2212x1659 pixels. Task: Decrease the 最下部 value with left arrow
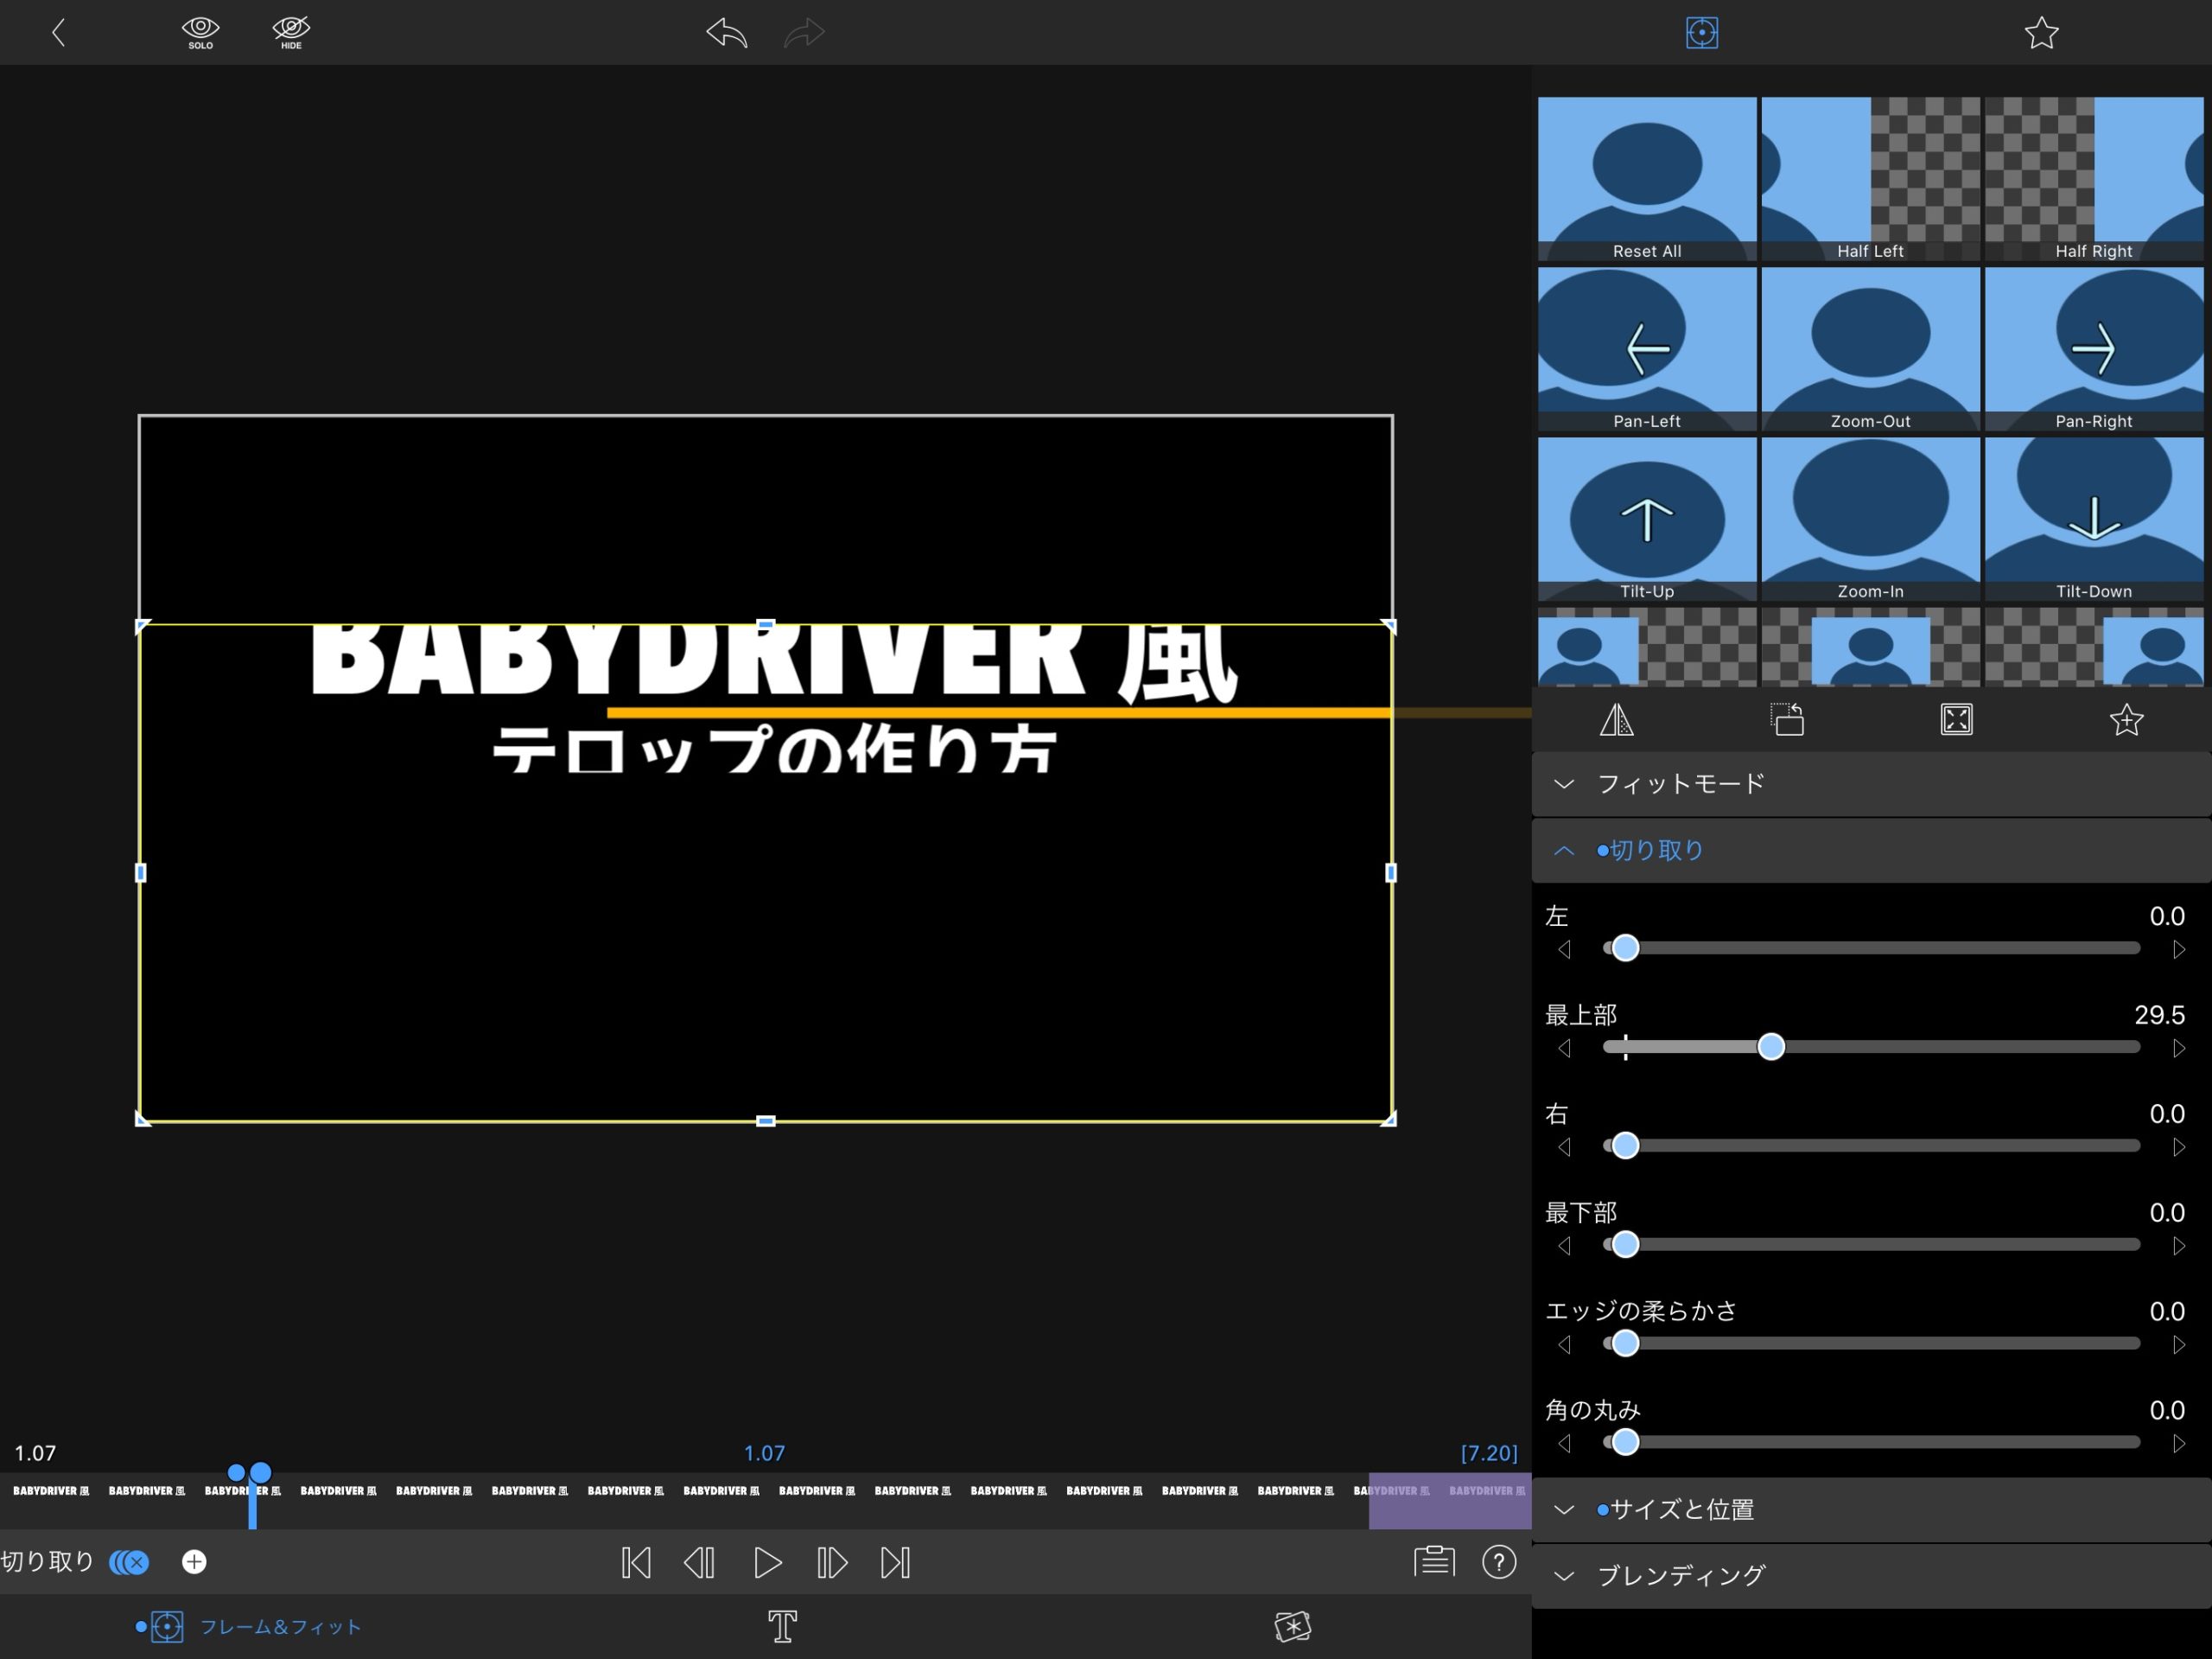[1565, 1246]
